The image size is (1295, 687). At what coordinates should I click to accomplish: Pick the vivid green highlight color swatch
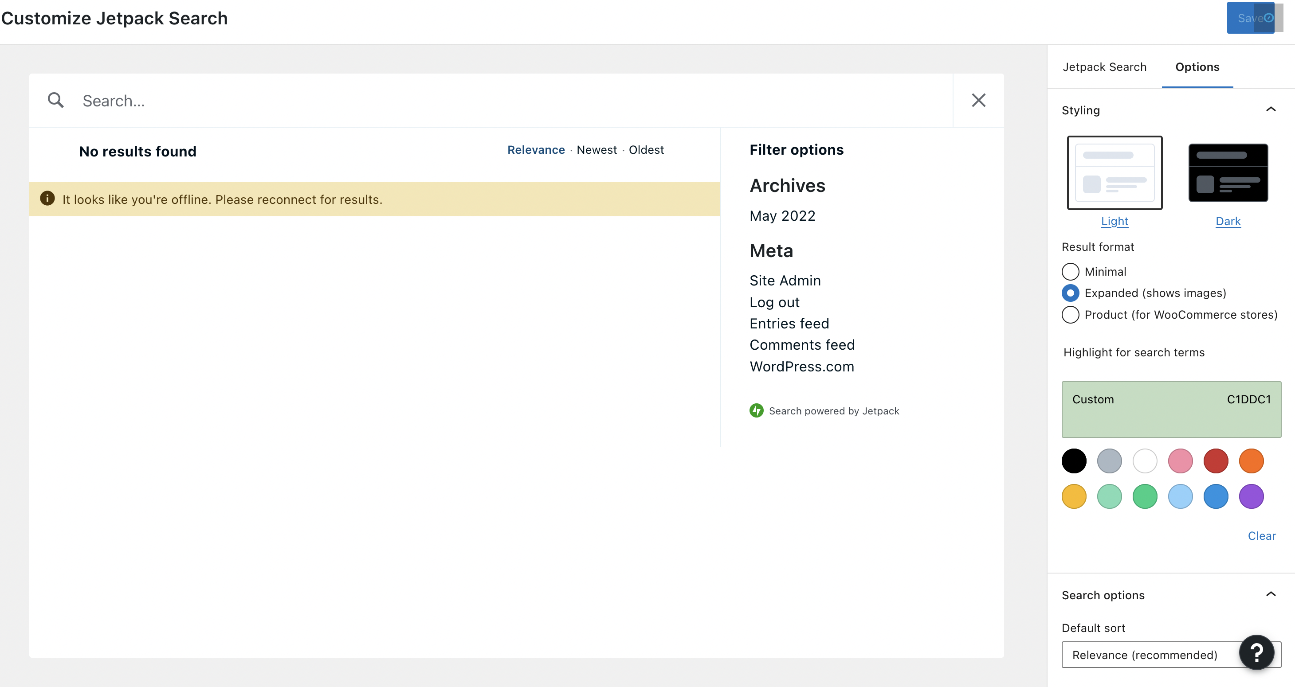pos(1145,496)
